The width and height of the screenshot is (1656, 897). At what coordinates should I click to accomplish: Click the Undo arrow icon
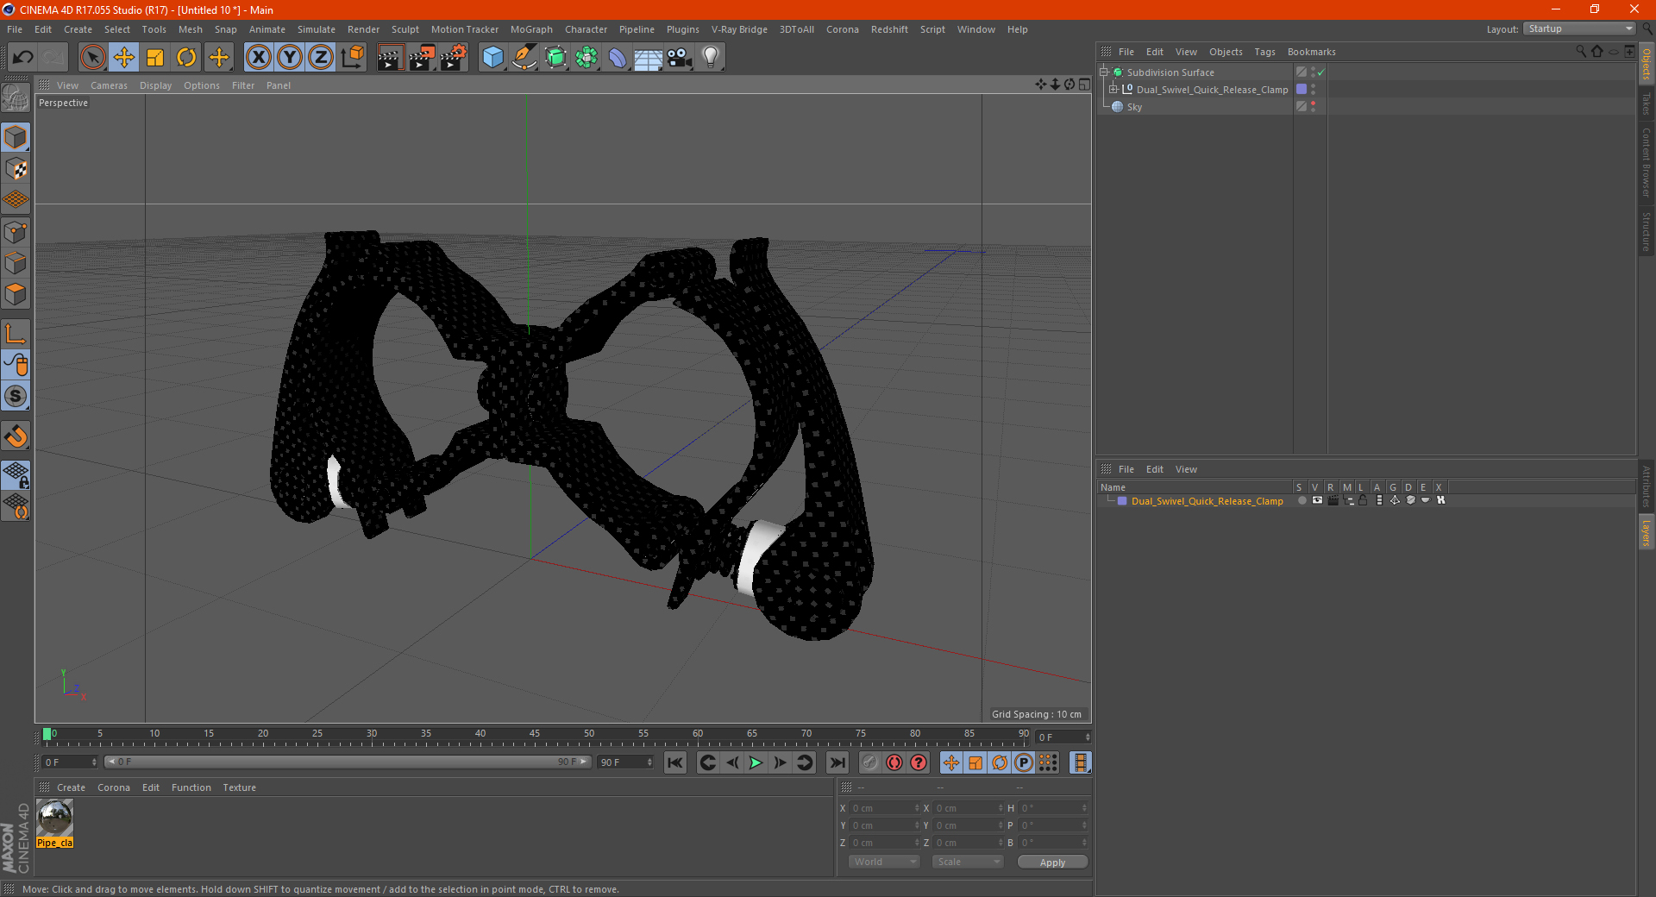(23, 58)
